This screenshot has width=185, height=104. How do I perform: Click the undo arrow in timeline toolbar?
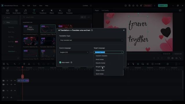[15, 64]
